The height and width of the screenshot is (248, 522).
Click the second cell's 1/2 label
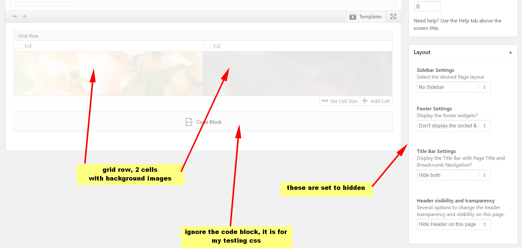[x=217, y=46]
